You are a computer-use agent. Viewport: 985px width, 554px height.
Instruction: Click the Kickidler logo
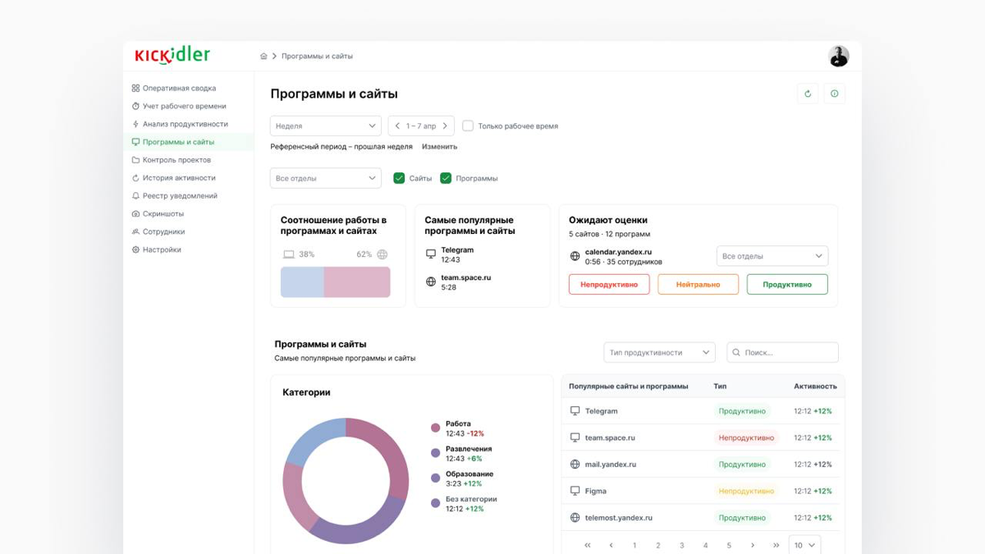[x=172, y=55]
